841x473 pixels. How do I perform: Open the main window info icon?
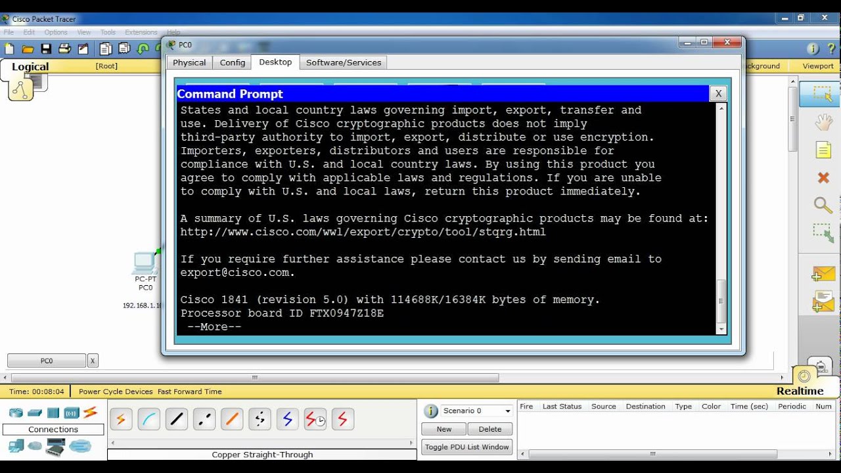coord(813,49)
